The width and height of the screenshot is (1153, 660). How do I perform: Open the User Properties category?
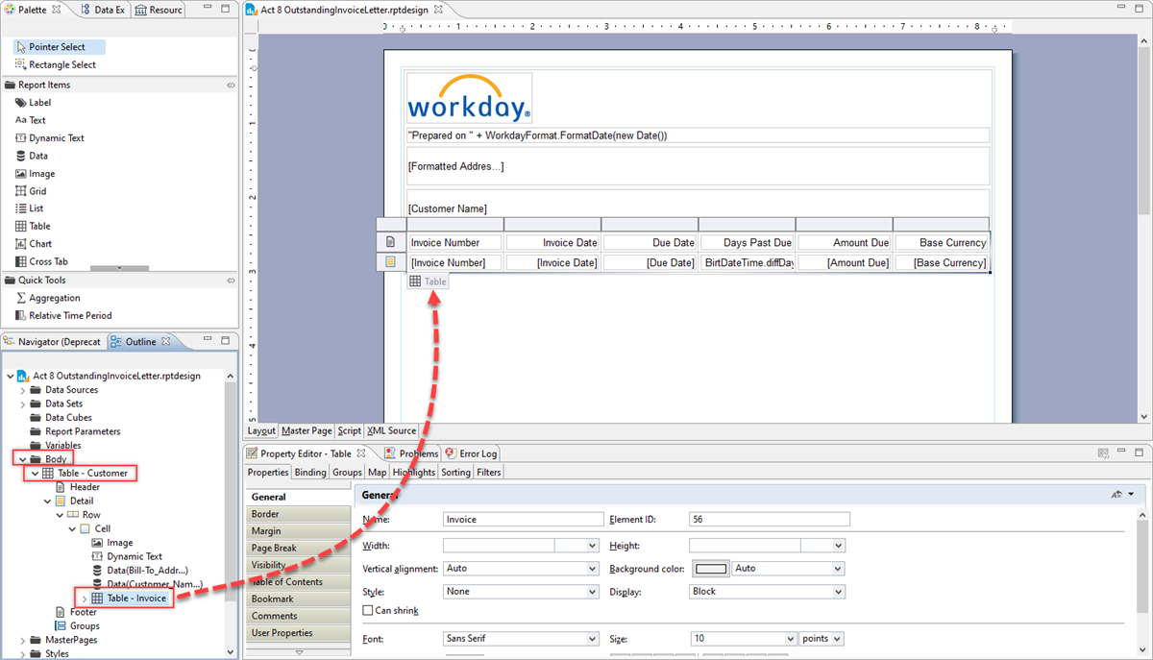(299, 633)
